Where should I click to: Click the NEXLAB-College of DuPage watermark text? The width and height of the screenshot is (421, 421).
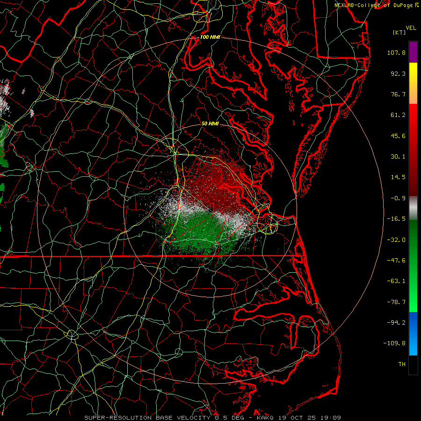[x=377, y=5]
